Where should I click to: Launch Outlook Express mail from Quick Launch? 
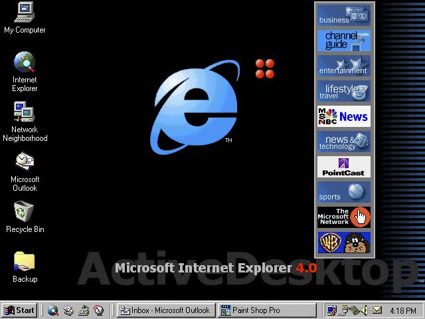tap(68, 310)
